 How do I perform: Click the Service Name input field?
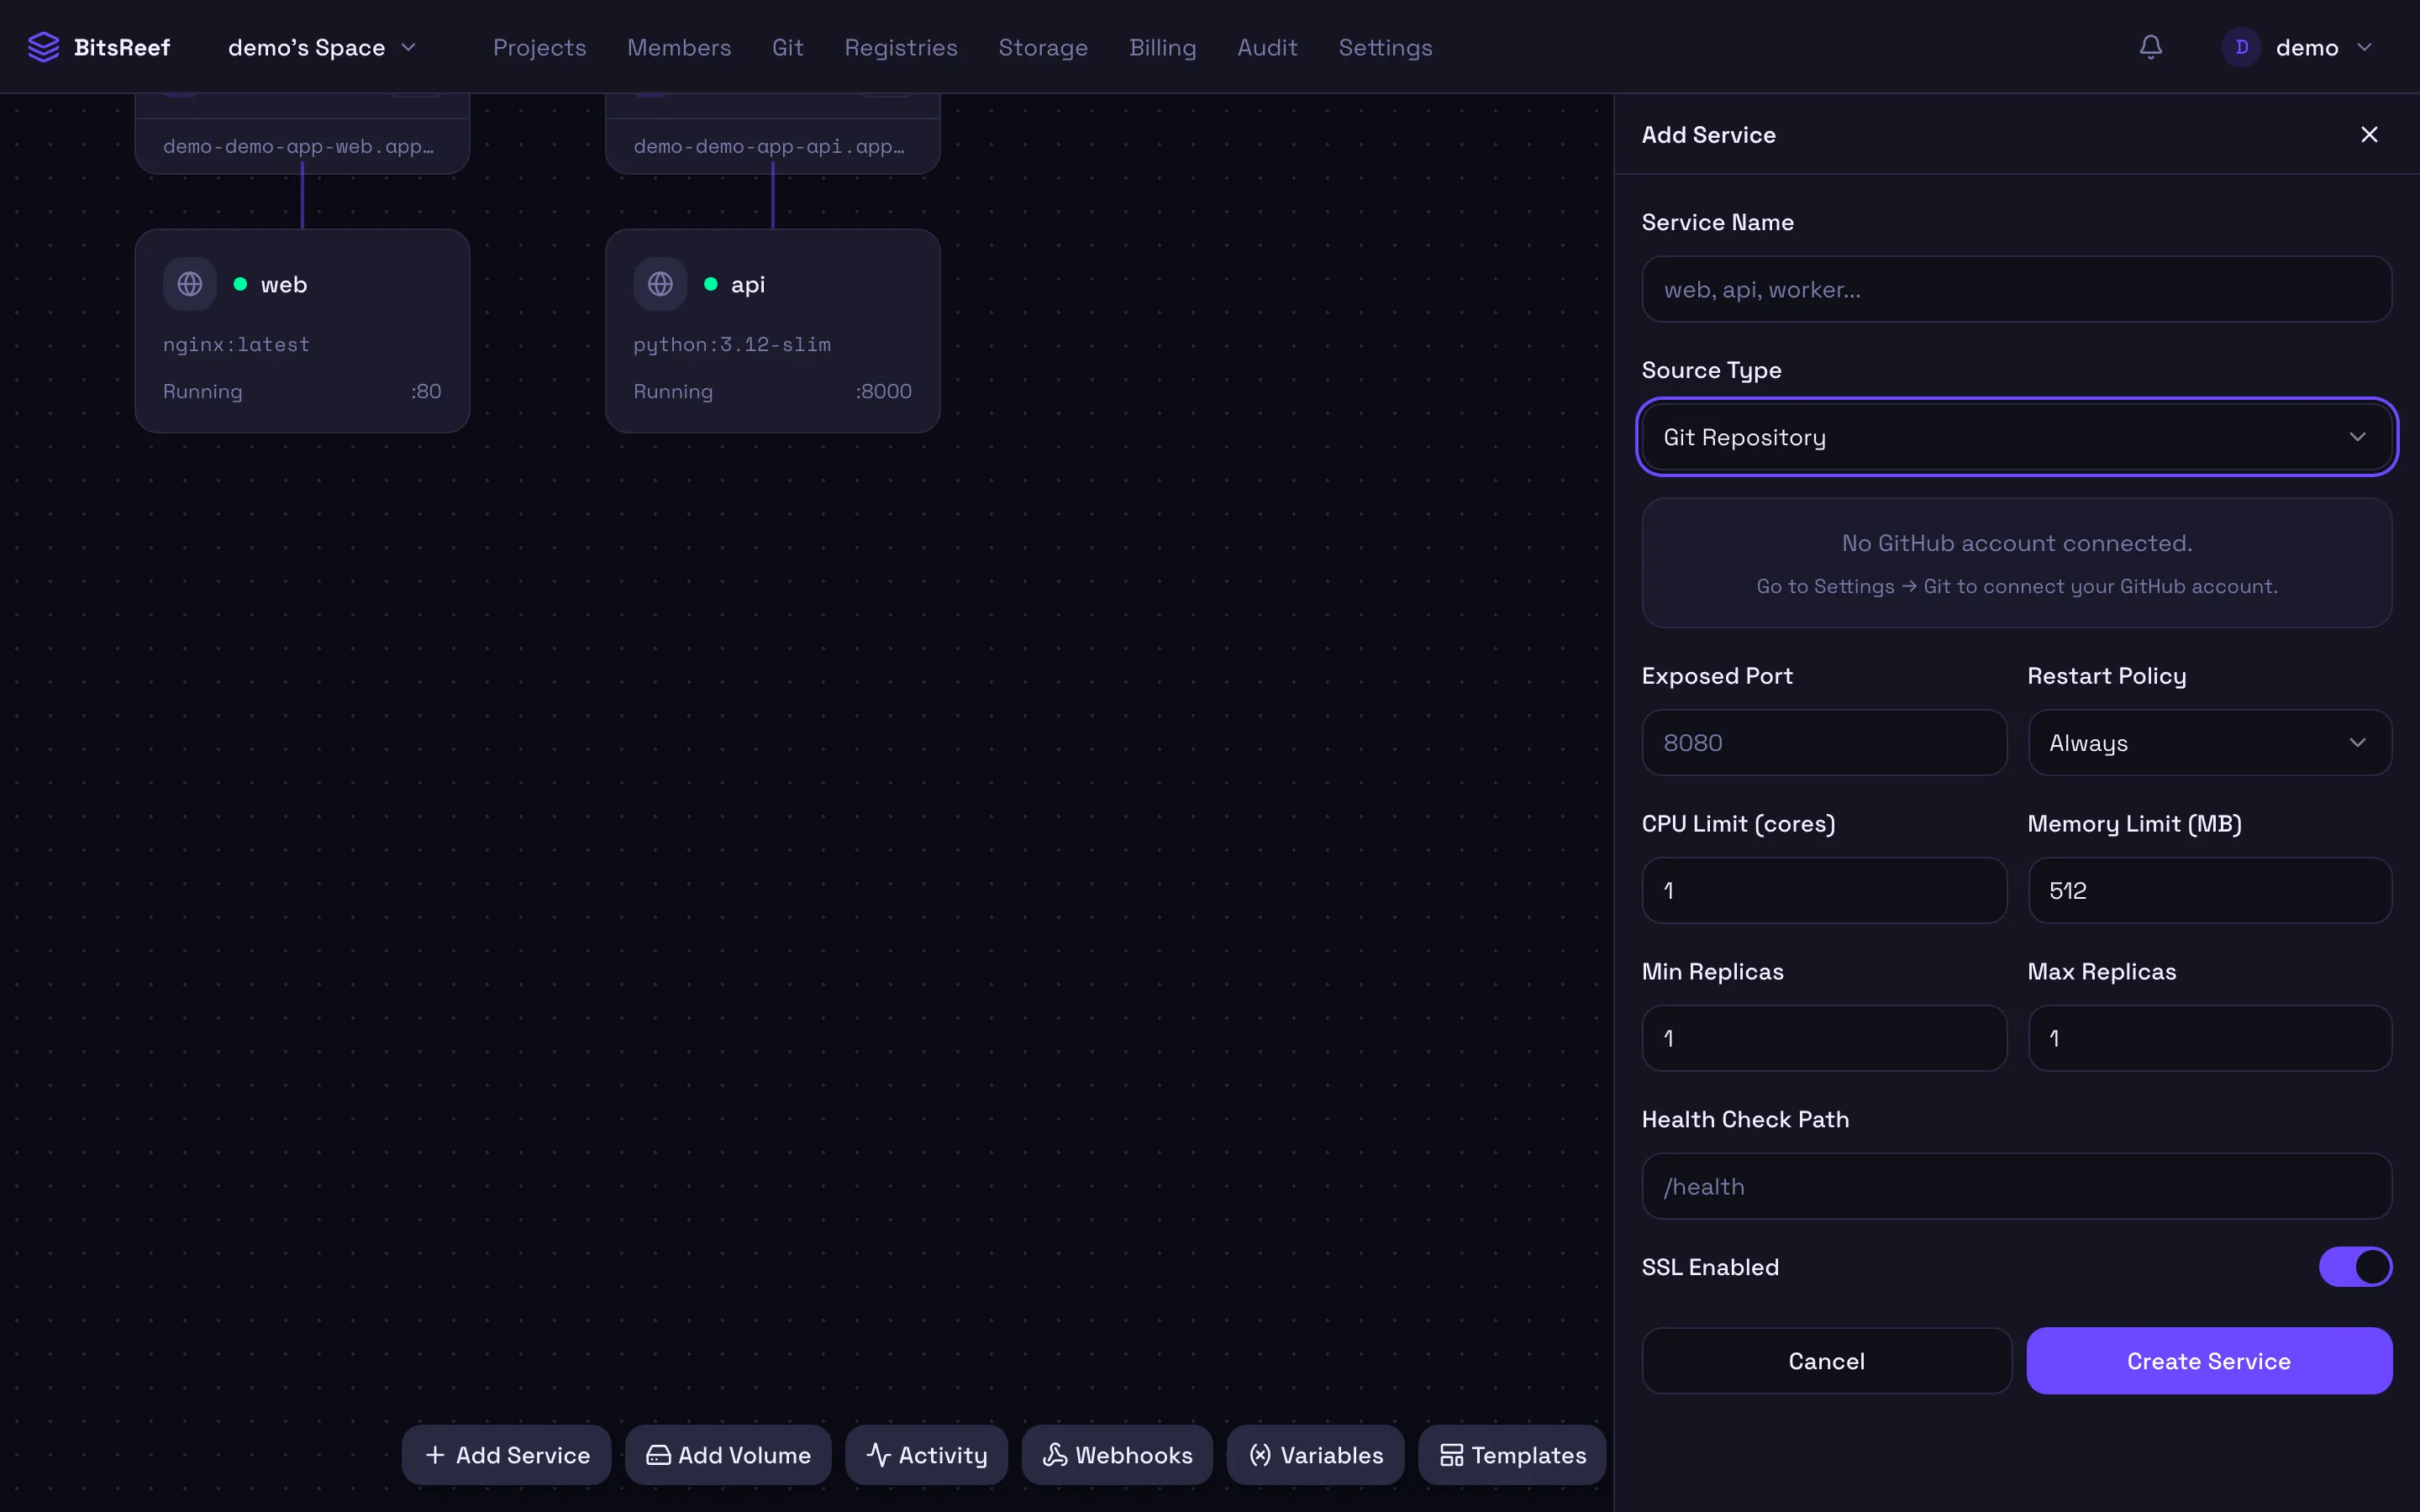click(2016, 289)
